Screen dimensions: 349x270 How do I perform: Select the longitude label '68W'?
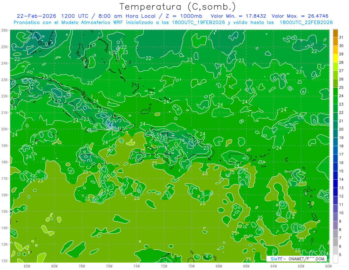coord(219,266)
